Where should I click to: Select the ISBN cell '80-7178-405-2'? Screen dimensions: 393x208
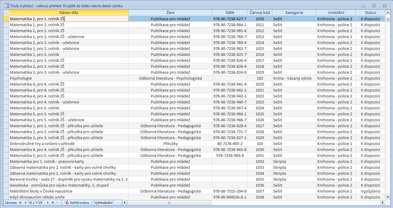[230, 144]
